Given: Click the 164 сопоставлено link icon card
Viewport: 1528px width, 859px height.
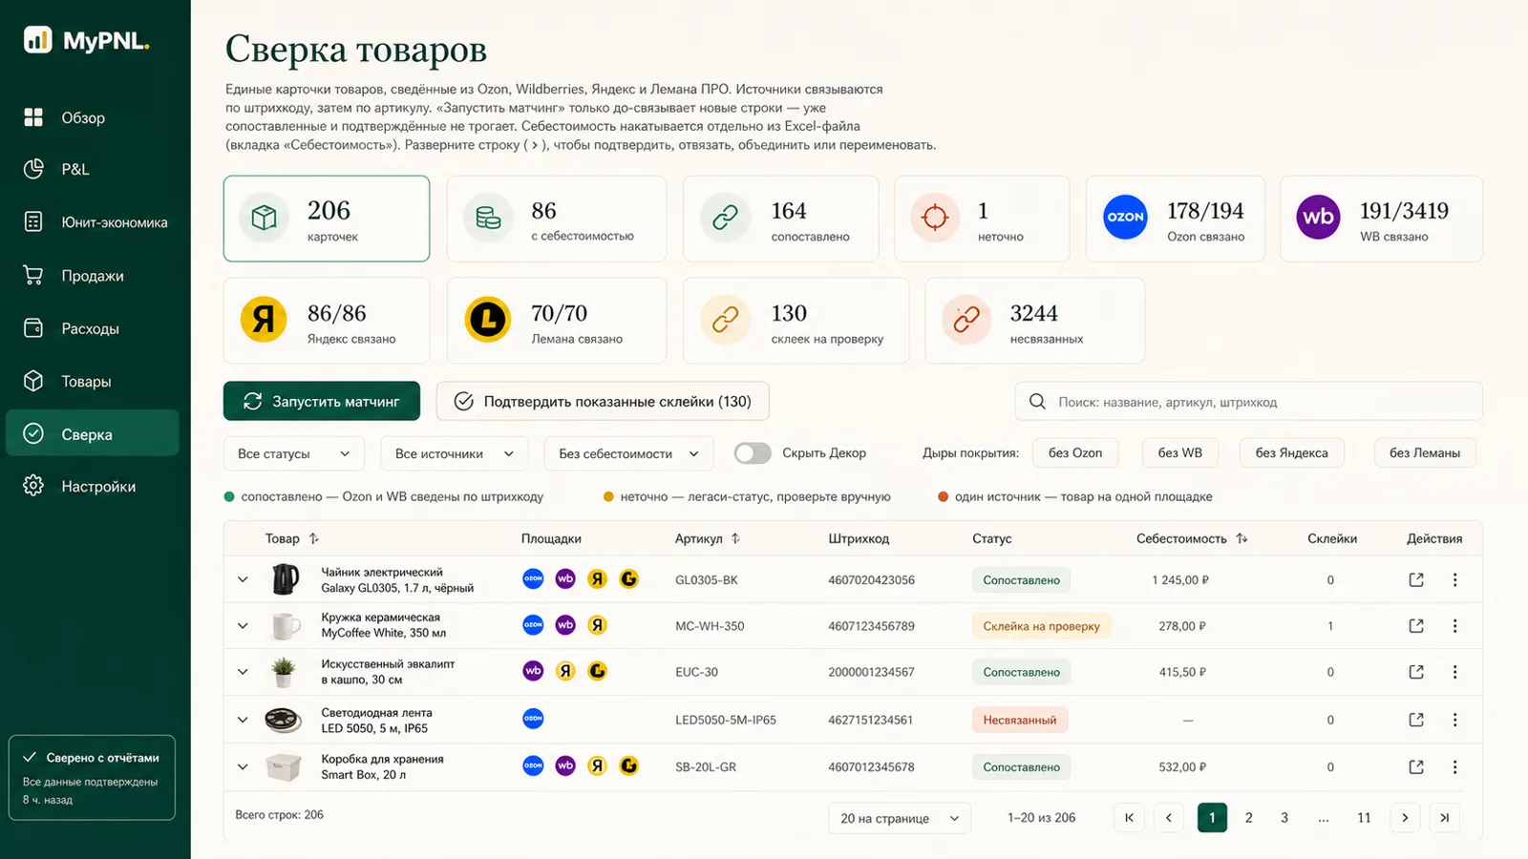Looking at the screenshot, I should (781, 219).
